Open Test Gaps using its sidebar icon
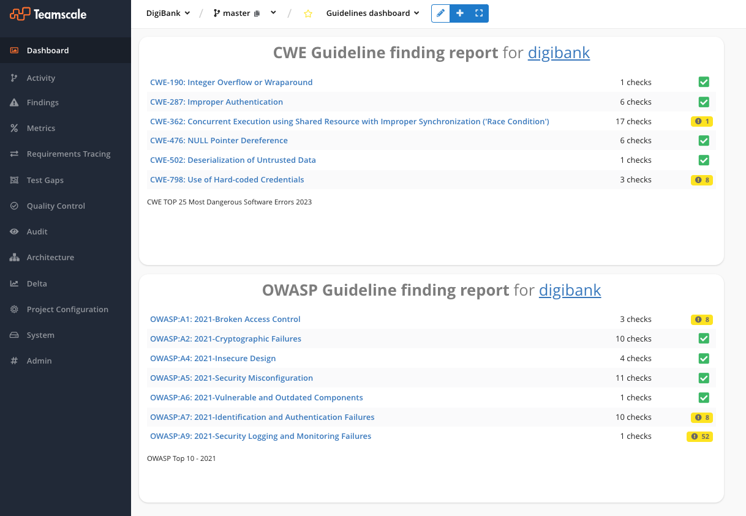Image resolution: width=746 pixels, height=516 pixels. pos(15,180)
